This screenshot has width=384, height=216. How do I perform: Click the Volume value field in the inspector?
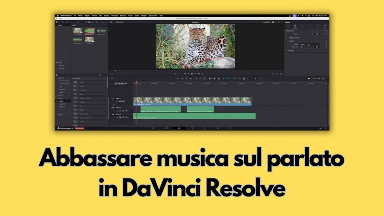pyautogui.click(x=317, y=34)
